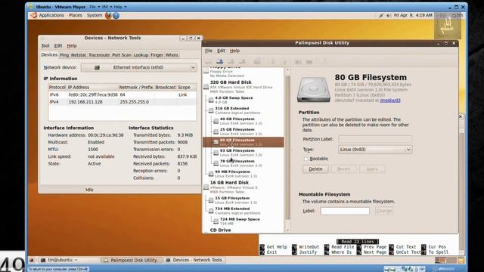The height and width of the screenshot is (272, 484).
Task: Click the first greyed toolbar icon in Palimpsest
Action: pyautogui.click(x=209, y=62)
